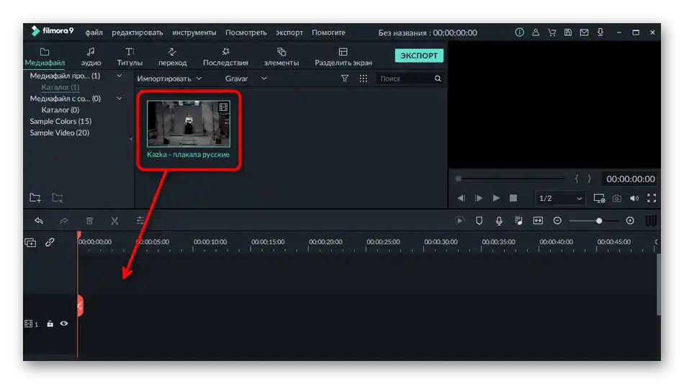The width and height of the screenshot is (684, 384).
Task: Click the render preview icon
Action: tap(459, 220)
